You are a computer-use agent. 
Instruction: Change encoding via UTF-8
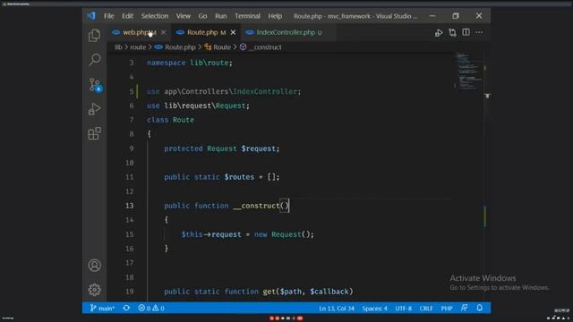pos(404,309)
